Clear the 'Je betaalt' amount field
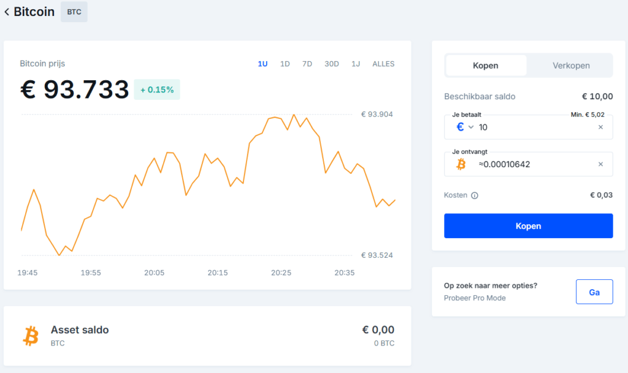This screenshot has width=628, height=373. click(600, 127)
